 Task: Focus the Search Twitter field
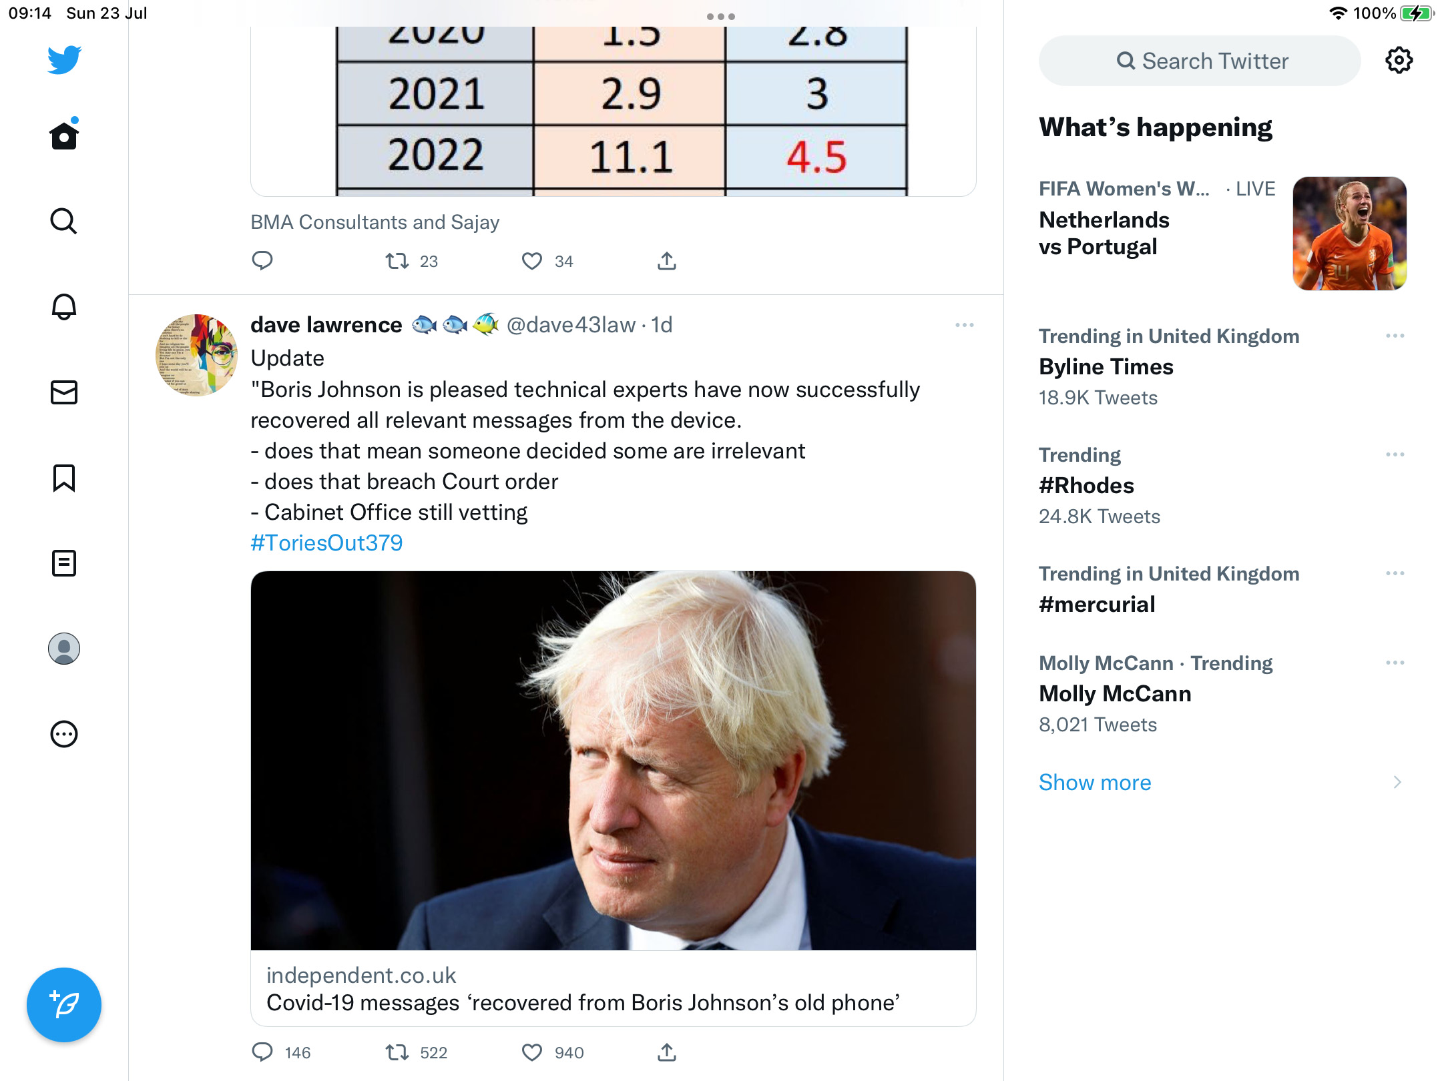click(1200, 61)
